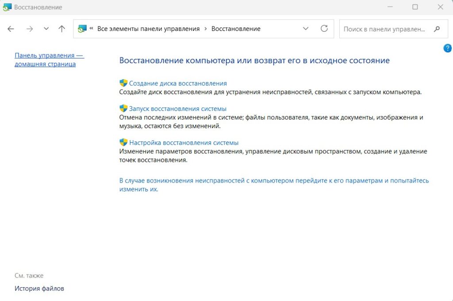Click the См. также label
453x301 pixels.
pyautogui.click(x=29, y=276)
